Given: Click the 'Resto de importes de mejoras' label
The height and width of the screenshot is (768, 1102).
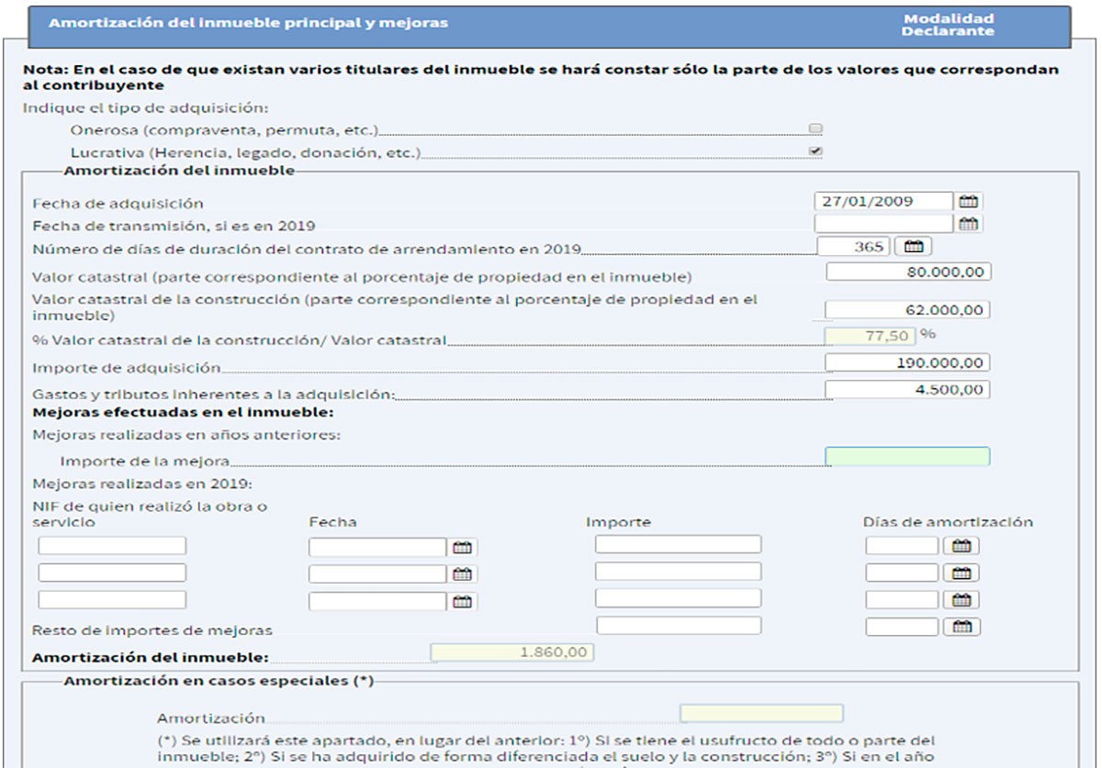Looking at the screenshot, I should pyautogui.click(x=152, y=630).
